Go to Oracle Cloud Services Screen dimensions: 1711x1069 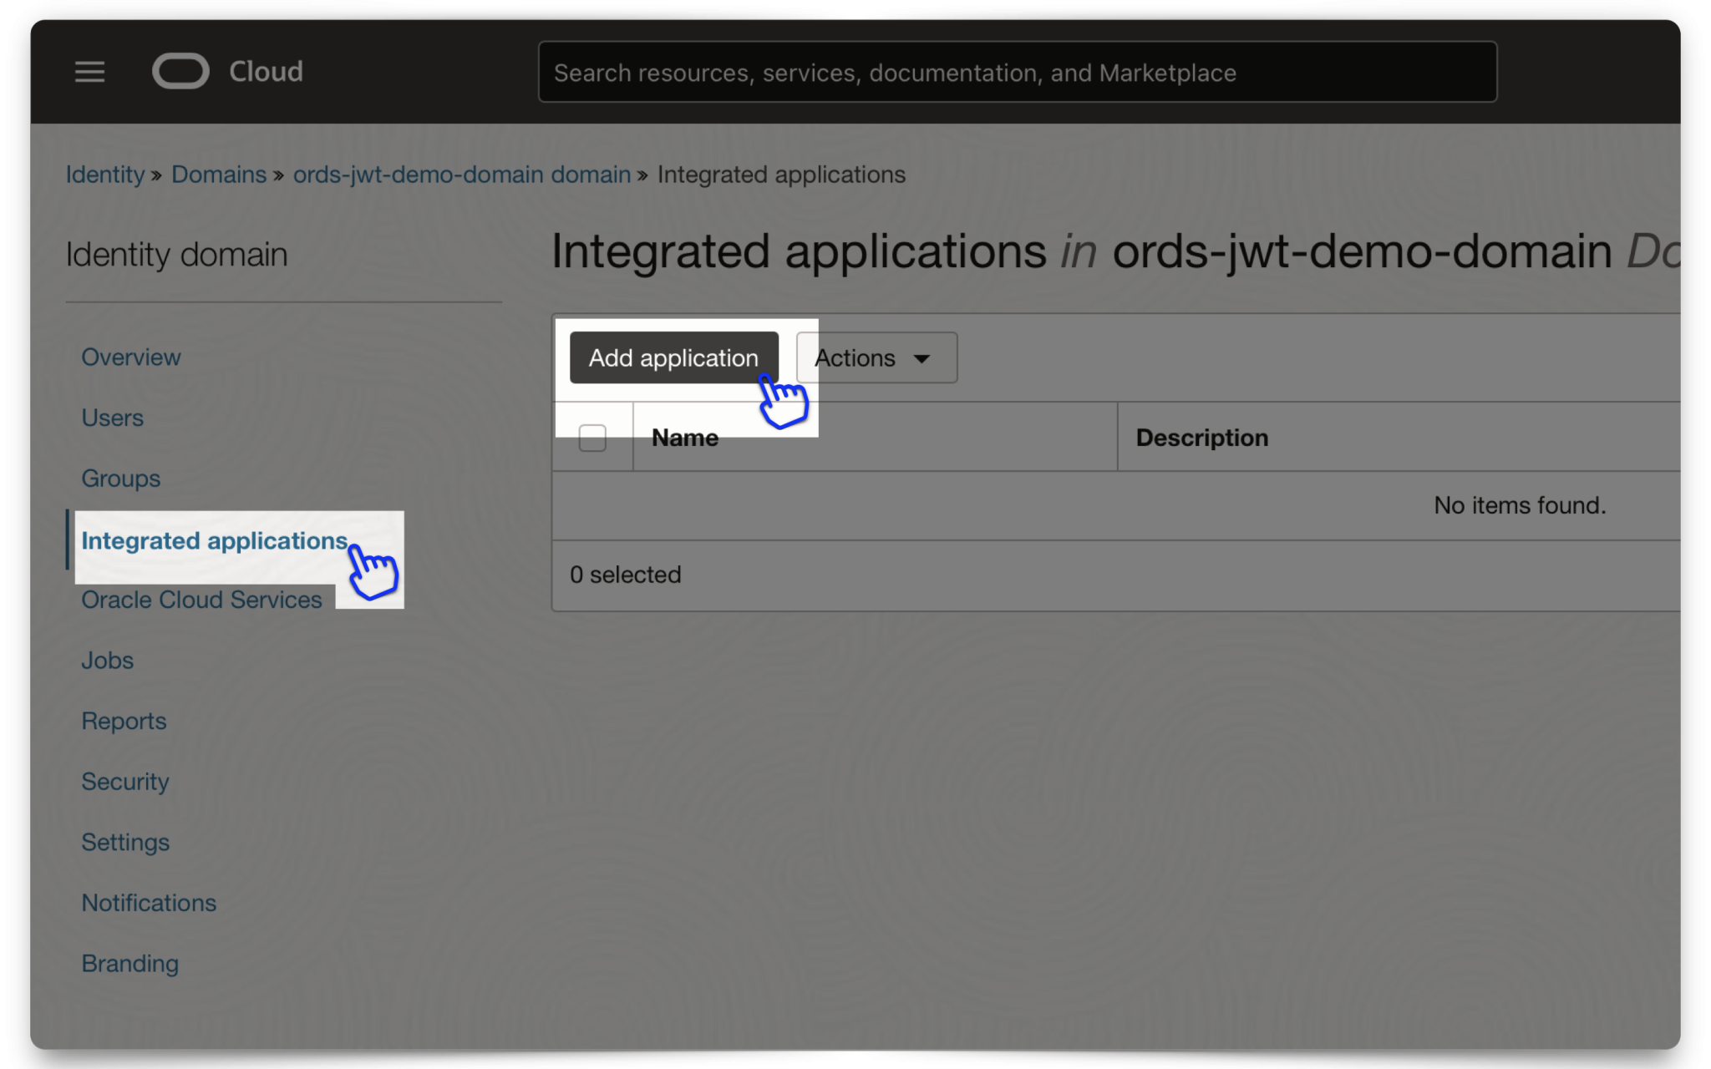click(201, 599)
